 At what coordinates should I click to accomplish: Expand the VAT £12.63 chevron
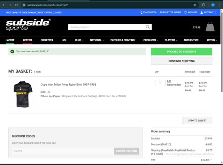(210, 160)
